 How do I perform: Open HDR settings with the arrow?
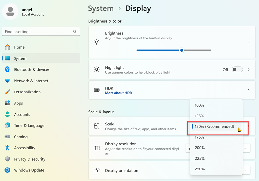[x=248, y=90]
